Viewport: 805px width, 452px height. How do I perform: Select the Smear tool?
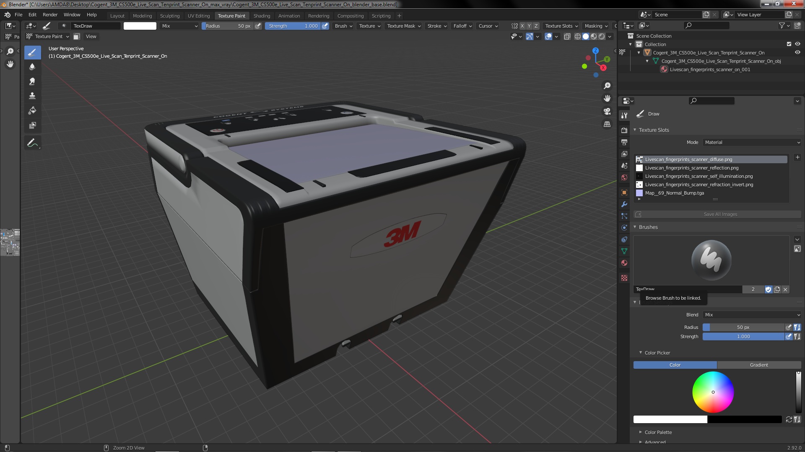pyautogui.click(x=32, y=82)
